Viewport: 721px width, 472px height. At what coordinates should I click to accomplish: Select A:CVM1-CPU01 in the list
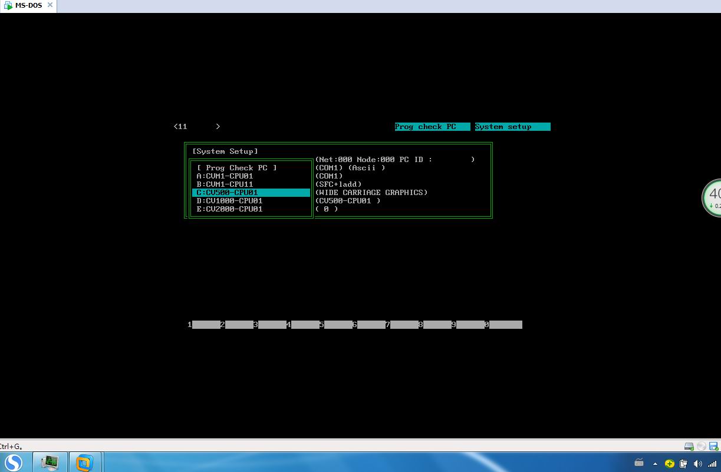click(225, 176)
